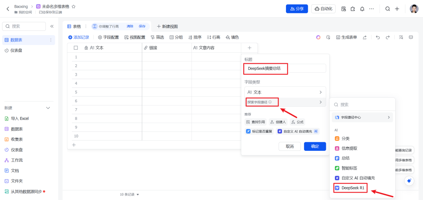Open 视图配置

click(x=135, y=37)
